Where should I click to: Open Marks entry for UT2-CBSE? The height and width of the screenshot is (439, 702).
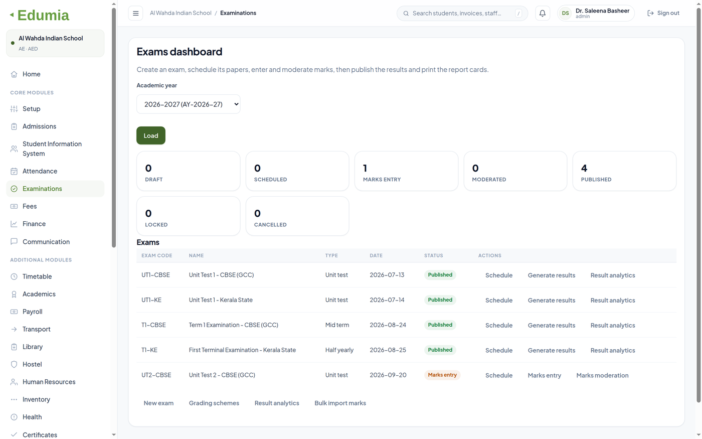coord(545,376)
